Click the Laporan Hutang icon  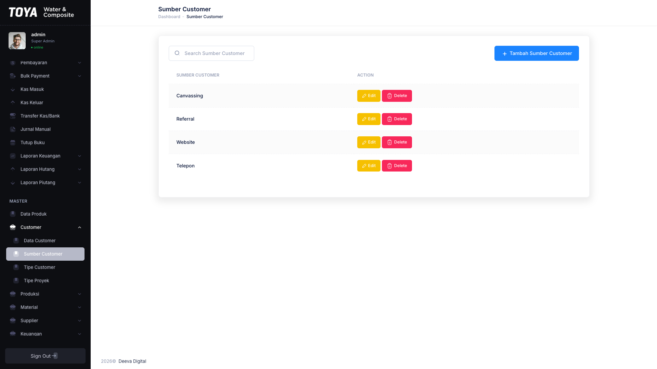13,169
